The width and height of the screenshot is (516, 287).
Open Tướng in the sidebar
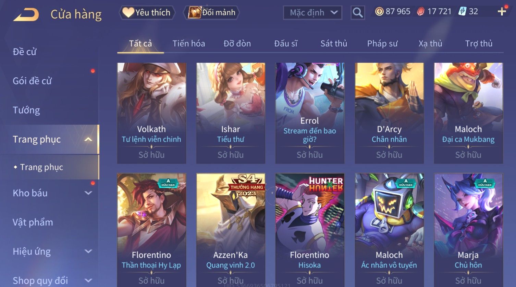pyautogui.click(x=26, y=110)
